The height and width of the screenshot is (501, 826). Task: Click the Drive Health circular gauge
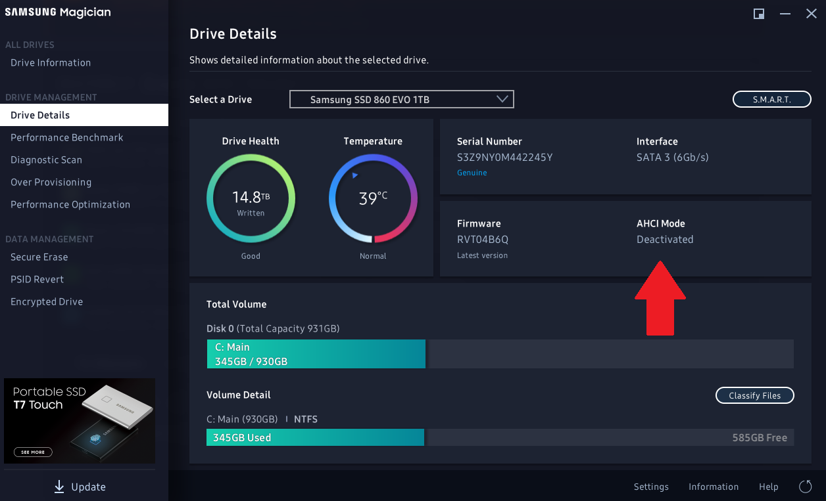pos(251,198)
